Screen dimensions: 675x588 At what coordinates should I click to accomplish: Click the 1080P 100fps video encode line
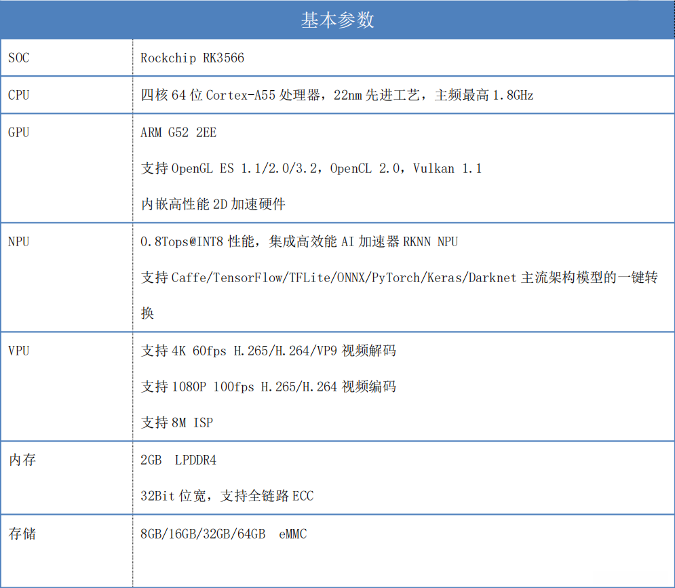point(268,387)
